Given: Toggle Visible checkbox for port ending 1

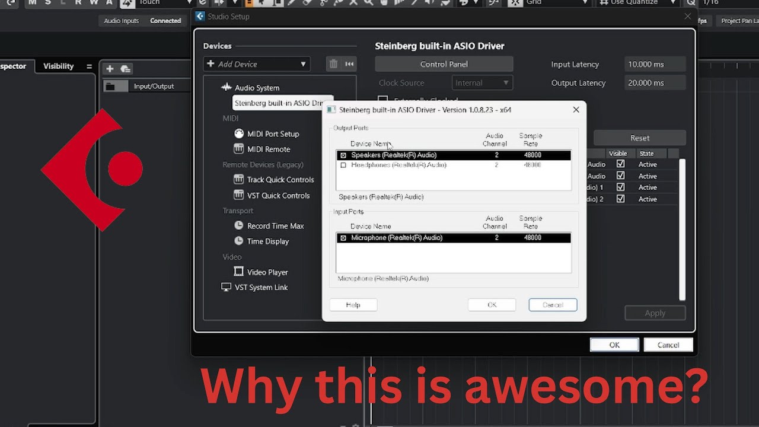Looking at the screenshot, I should (620, 187).
